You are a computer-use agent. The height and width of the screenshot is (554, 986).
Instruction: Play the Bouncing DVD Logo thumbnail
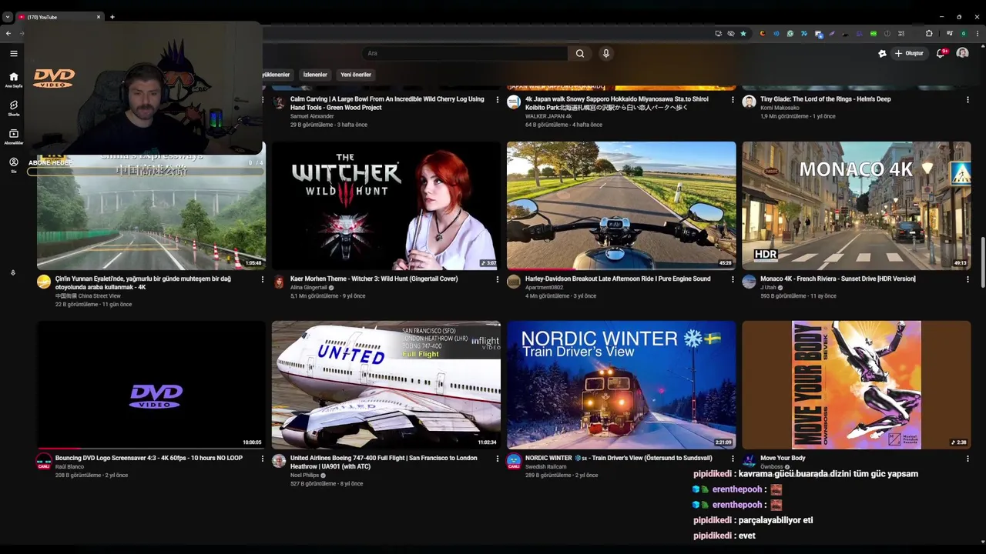coord(151,385)
